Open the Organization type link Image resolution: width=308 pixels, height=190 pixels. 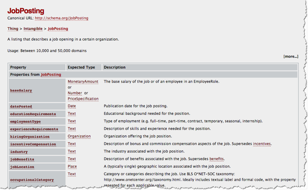[x=79, y=136]
